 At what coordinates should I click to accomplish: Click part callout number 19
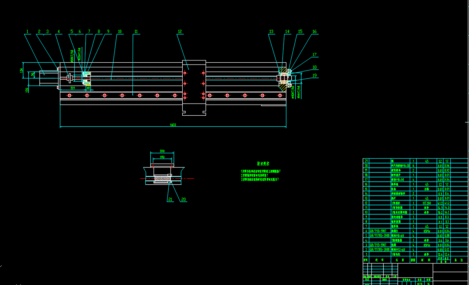click(x=315, y=76)
